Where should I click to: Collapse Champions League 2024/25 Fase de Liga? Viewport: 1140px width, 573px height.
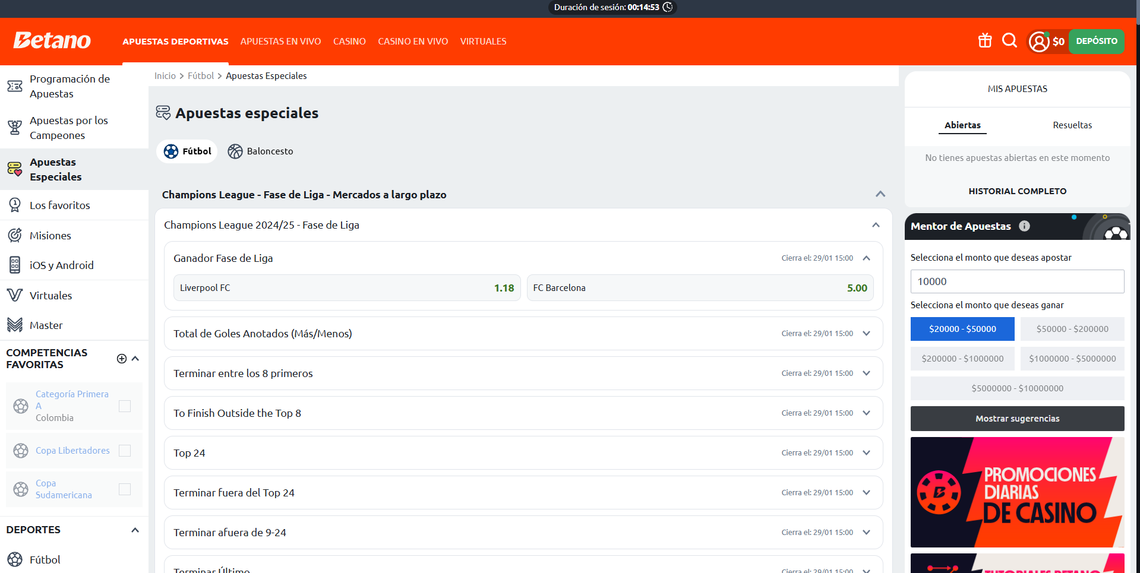point(876,225)
